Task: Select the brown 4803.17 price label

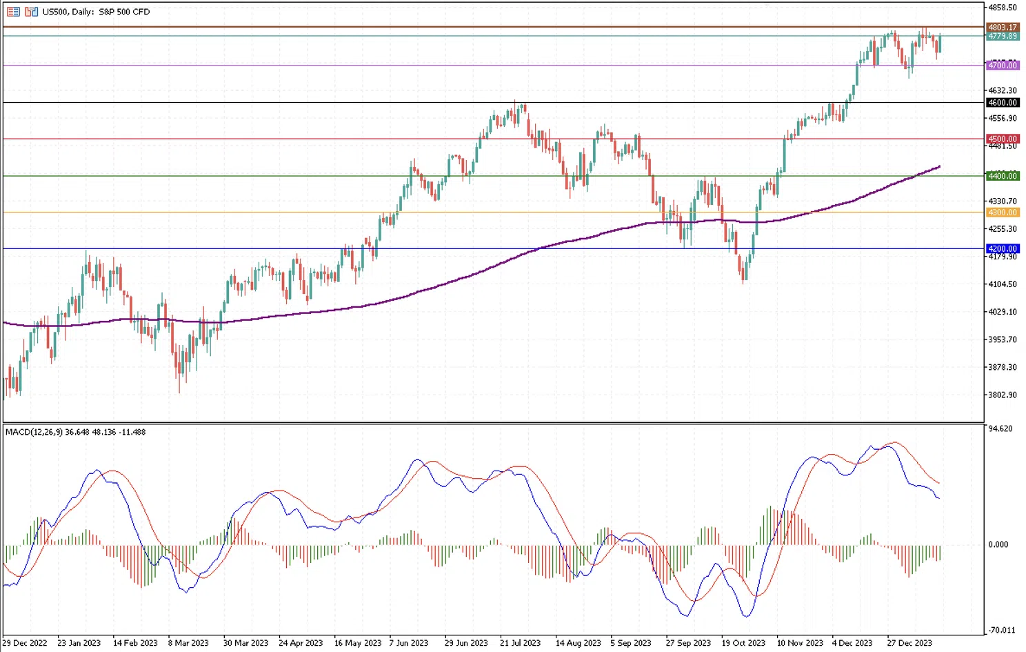Action: click(x=1002, y=28)
